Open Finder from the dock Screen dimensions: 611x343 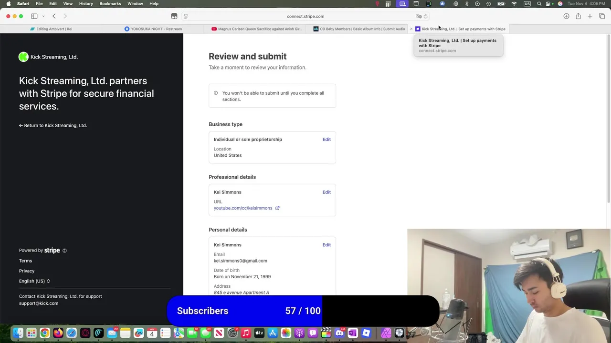18,333
